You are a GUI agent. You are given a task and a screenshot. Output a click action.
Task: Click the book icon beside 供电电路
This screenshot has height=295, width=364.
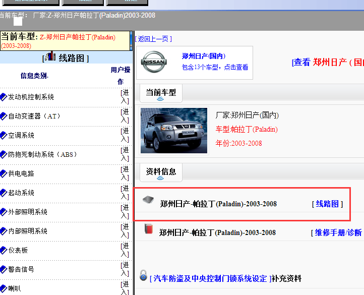pos(4,173)
